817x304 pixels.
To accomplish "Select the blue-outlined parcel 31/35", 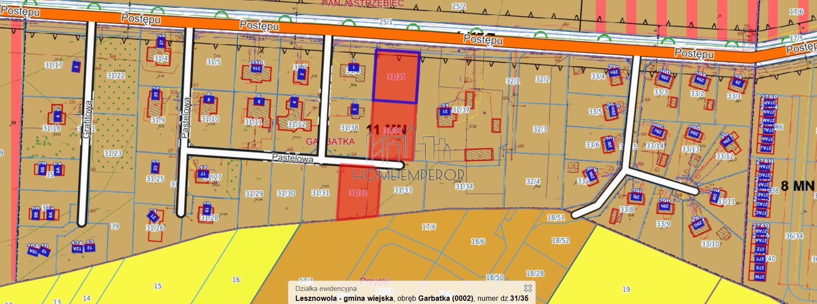I will tap(396, 77).
